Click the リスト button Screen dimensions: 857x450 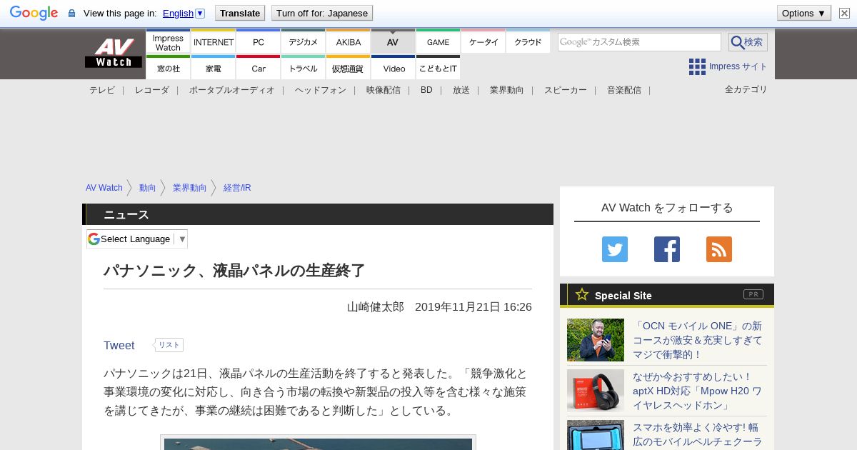tap(169, 345)
